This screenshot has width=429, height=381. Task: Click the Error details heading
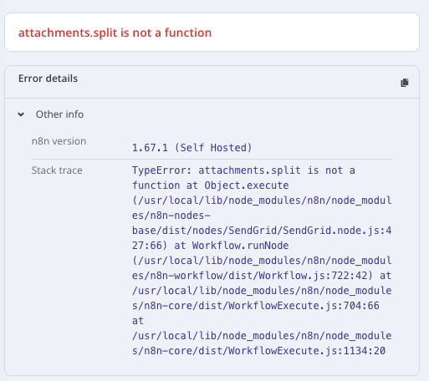[x=48, y=79]
